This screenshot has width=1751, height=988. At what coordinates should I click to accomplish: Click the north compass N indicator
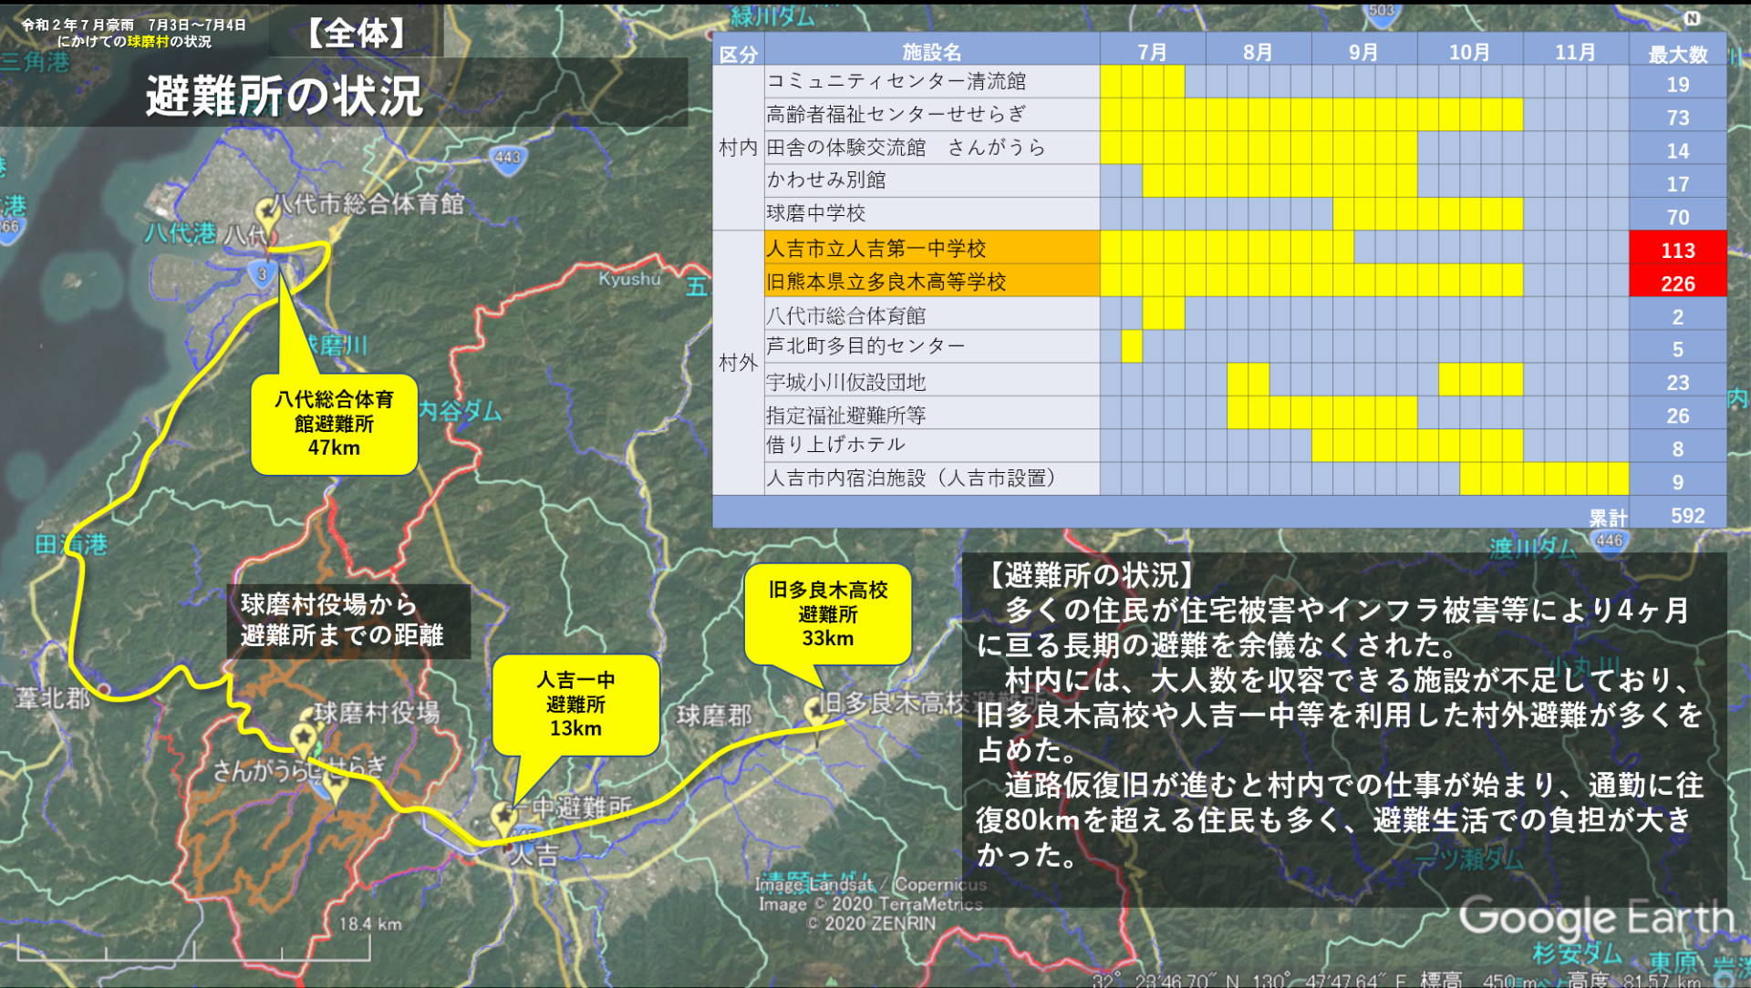[x=1692, y=18]
